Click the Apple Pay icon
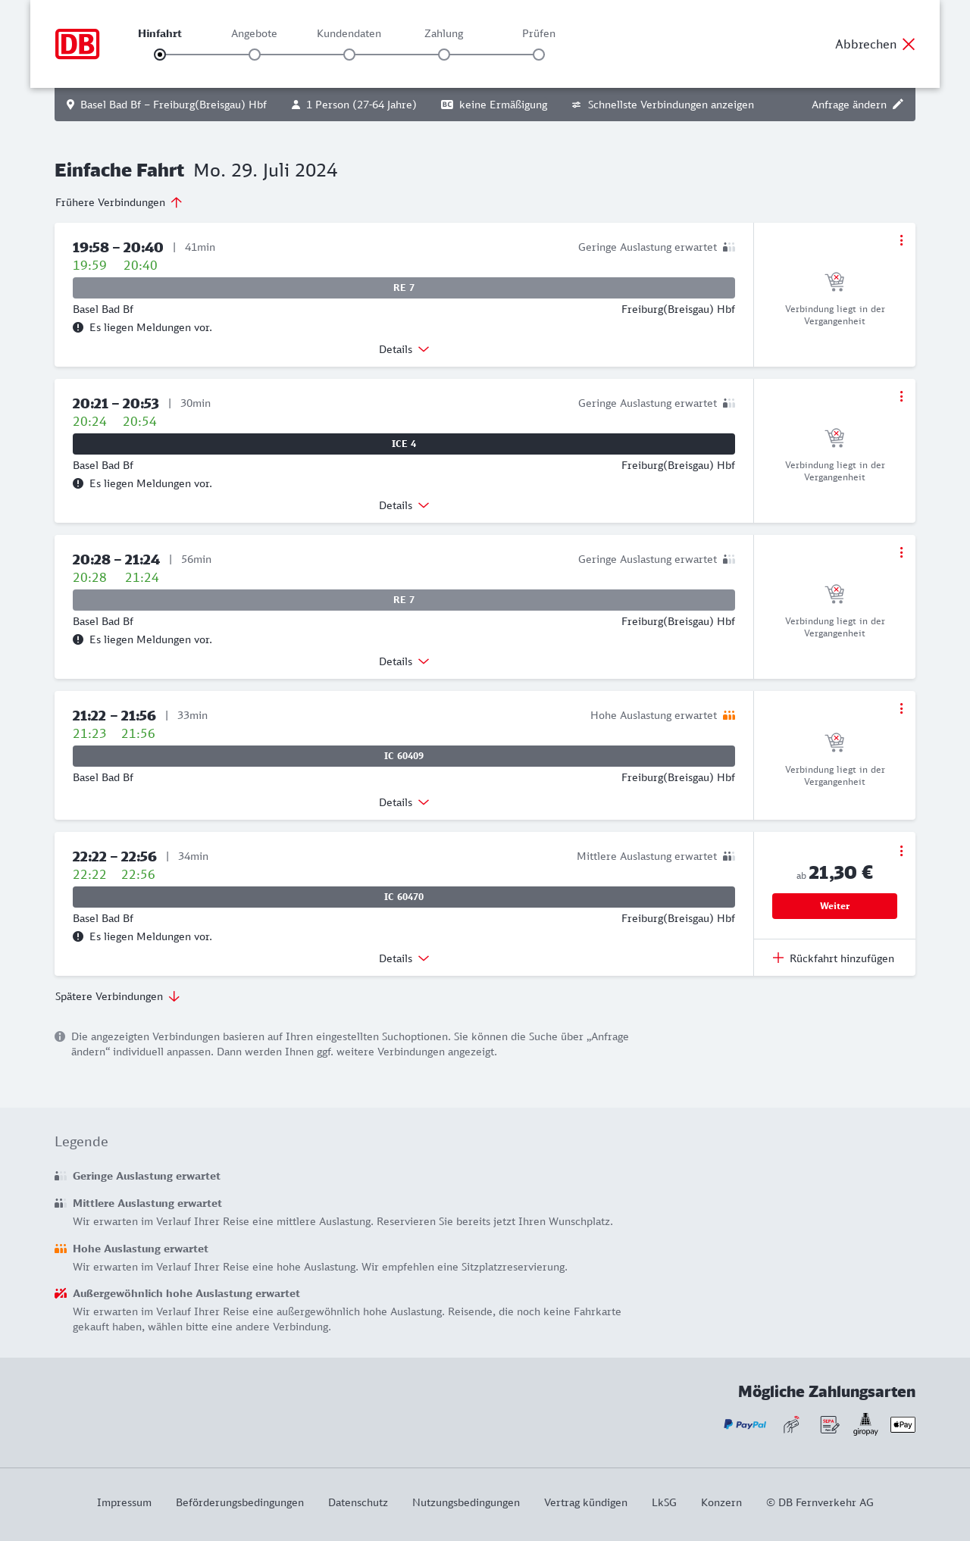970x1541 pixels. [x=903, y=1424]
